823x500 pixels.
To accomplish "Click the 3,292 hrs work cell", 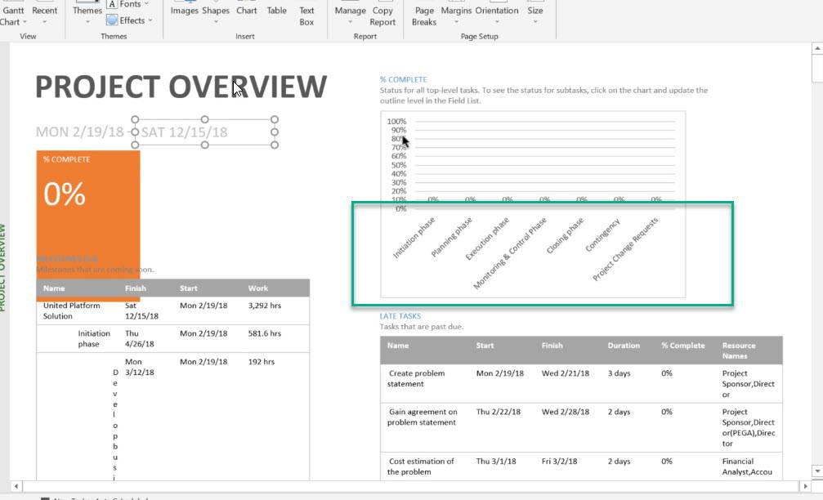I will (x=265, y=306).
